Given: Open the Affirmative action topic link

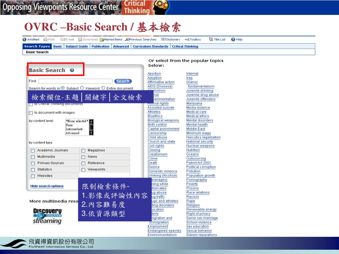Looking at the screenshot, I should tap(161, 82).
